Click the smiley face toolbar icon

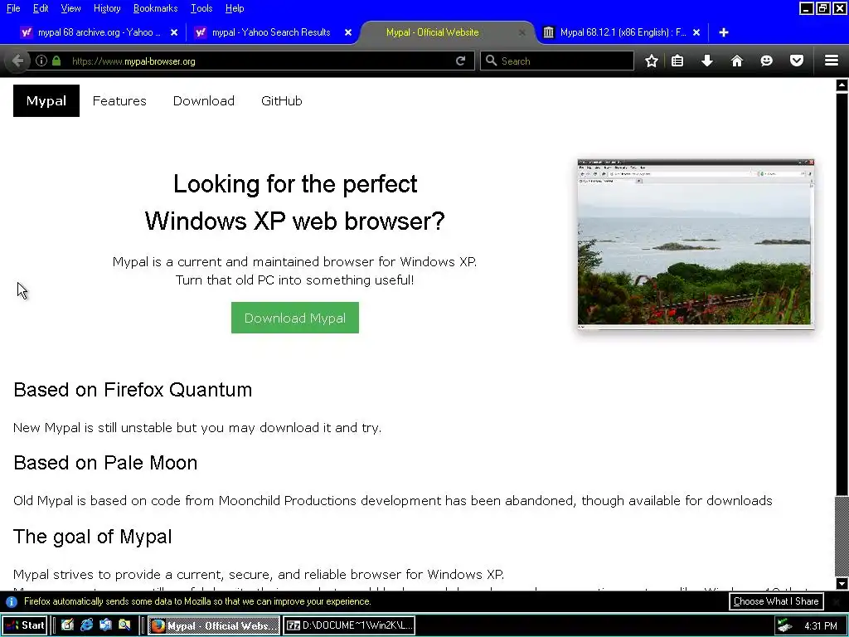point(766,61)
